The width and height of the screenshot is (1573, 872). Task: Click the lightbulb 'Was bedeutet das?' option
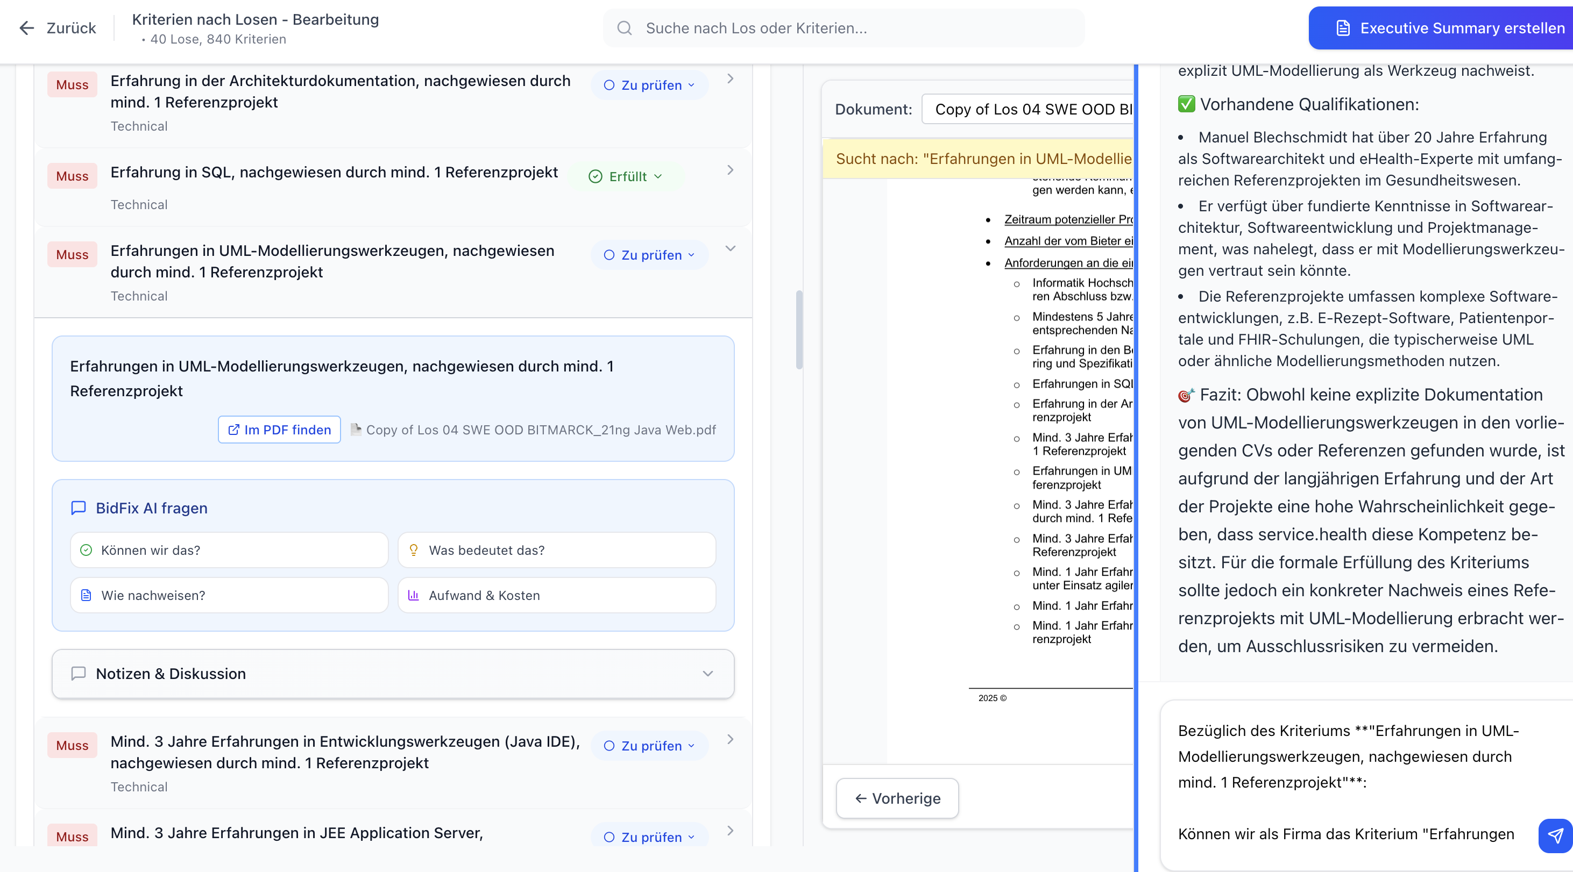(556, 550)
